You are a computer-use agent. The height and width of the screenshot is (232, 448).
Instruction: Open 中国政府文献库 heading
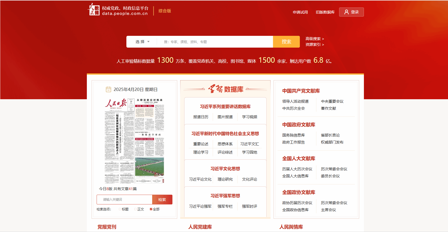pos(299,125)
